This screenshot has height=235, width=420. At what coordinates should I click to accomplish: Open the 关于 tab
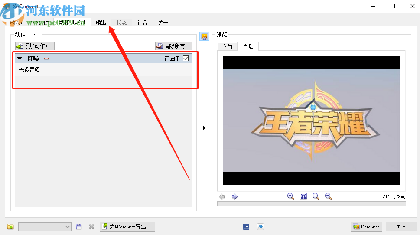(x=163, y=23)
